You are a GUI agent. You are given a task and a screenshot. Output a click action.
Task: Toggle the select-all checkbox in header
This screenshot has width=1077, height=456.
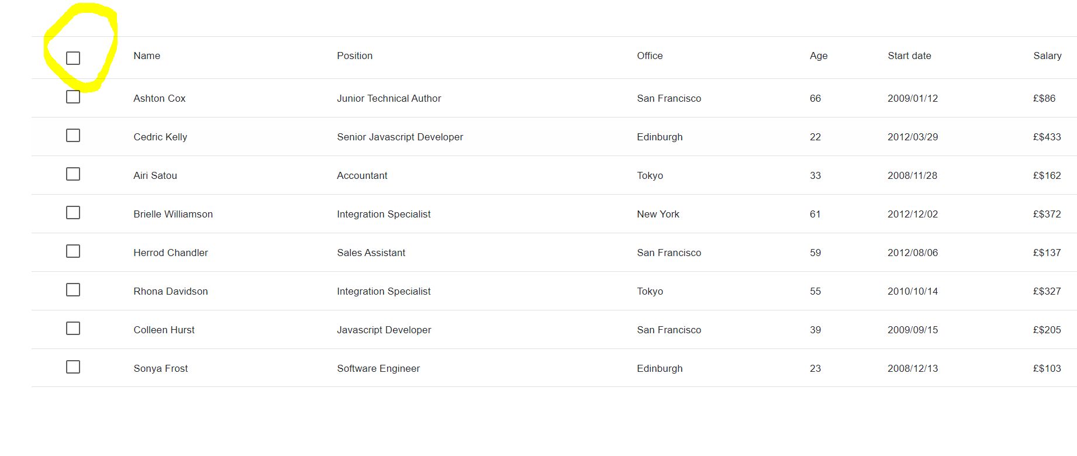[x=73, y=58]
